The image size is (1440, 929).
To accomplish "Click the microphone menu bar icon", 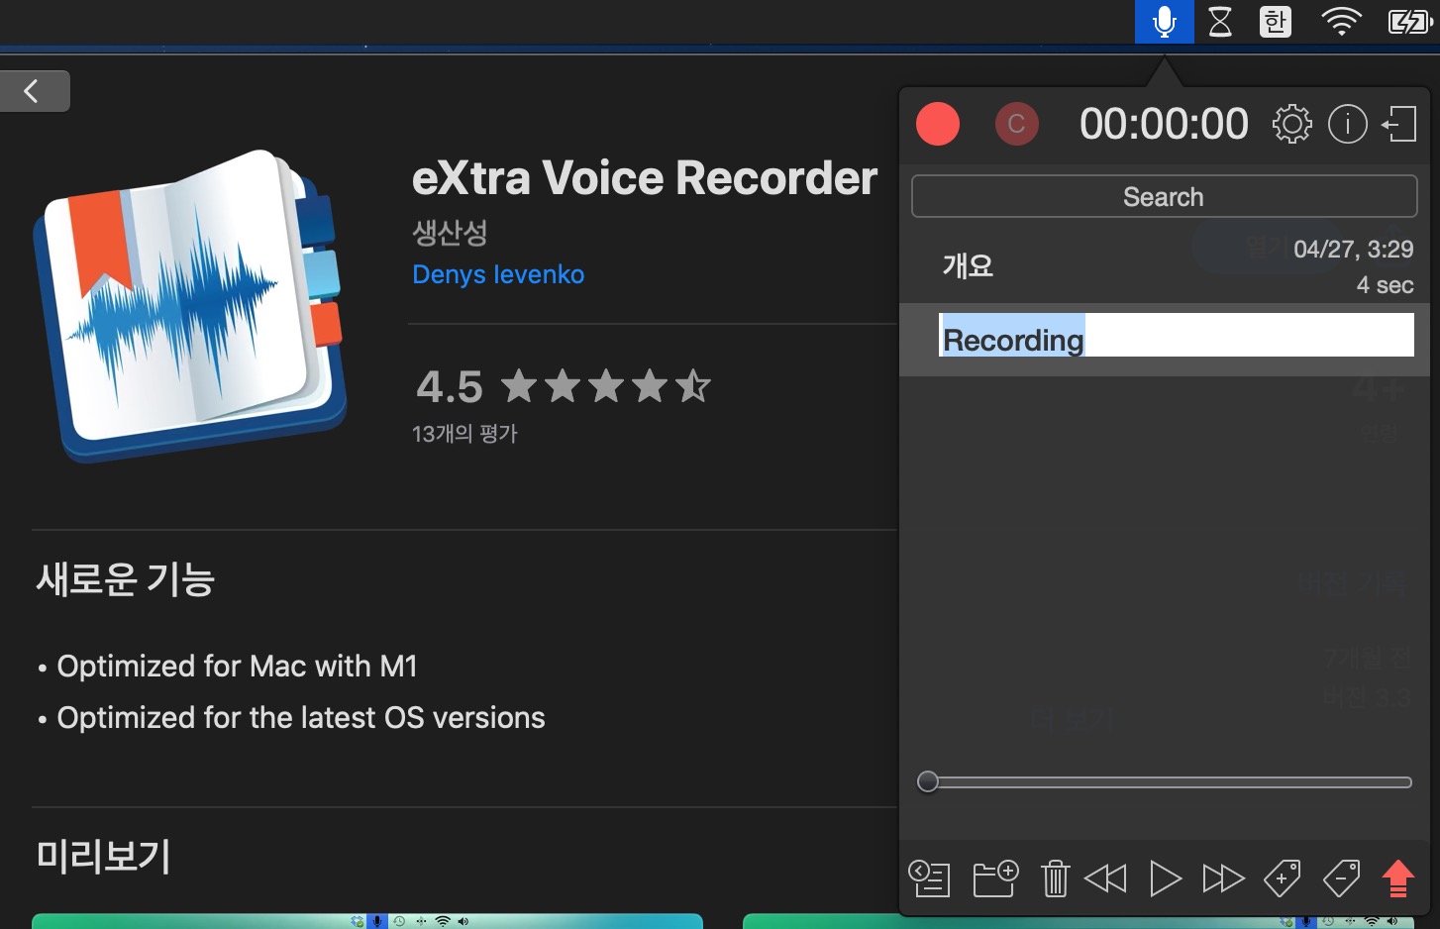I will click(1165, 22).
